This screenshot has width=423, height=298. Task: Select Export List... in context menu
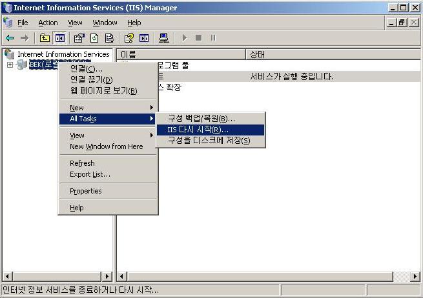click(108, 174)
